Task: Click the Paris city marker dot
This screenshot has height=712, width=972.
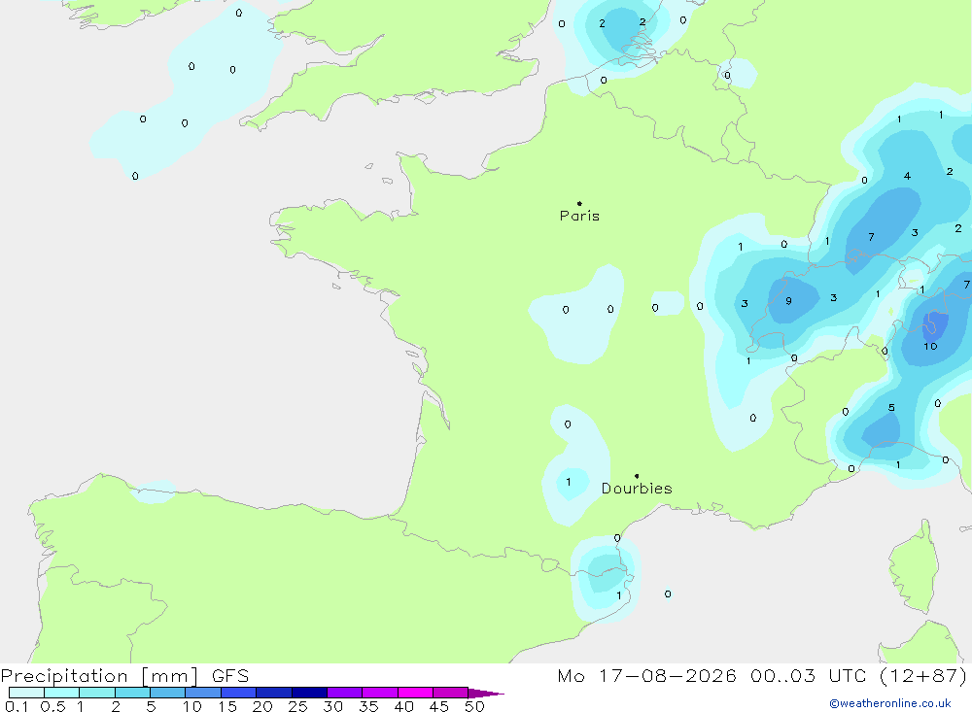Action: (579, 203)
